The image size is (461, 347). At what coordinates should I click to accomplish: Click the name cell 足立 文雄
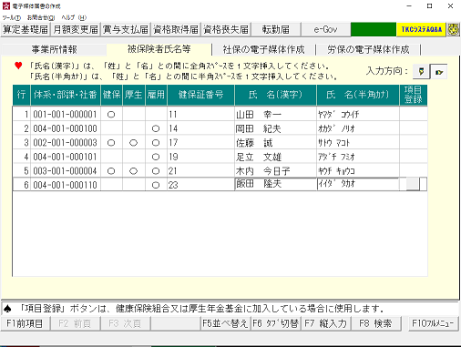[275, 157]
